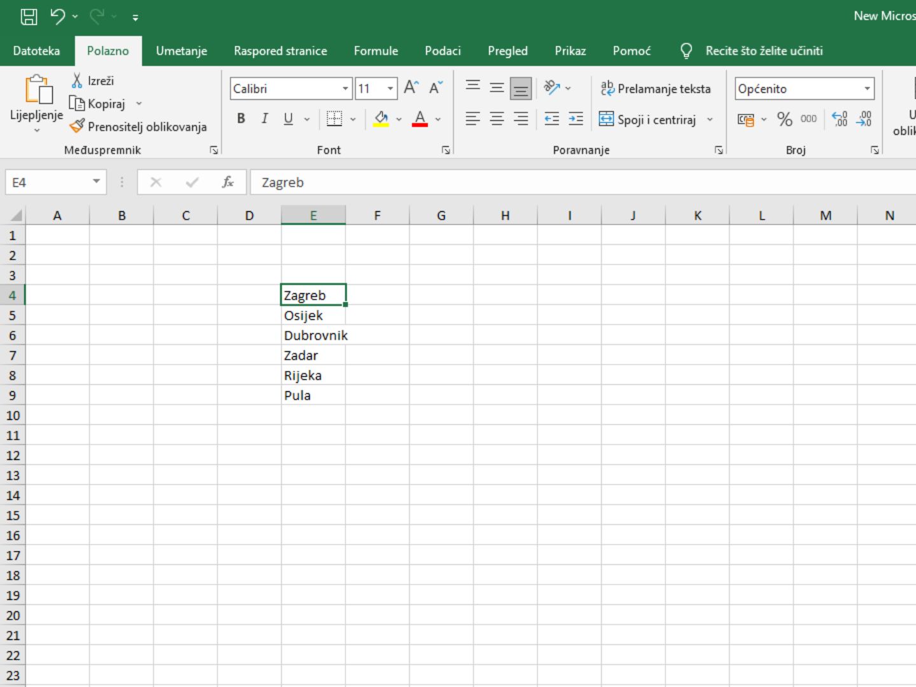Click the Decrease Indent icon
Screen dimensions: 916x687
[552, 118]
